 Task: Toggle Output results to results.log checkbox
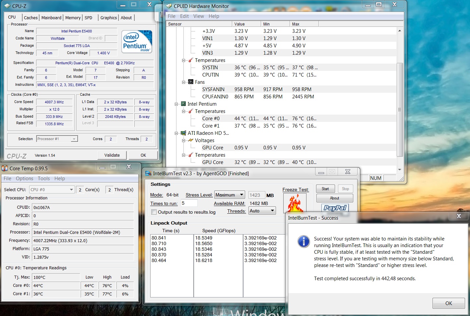point(154,212)
